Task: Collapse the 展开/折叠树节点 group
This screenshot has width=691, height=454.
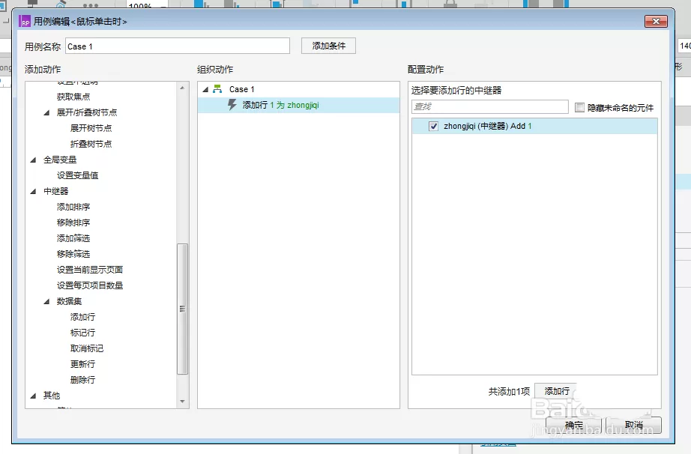Action: [46, 112]
